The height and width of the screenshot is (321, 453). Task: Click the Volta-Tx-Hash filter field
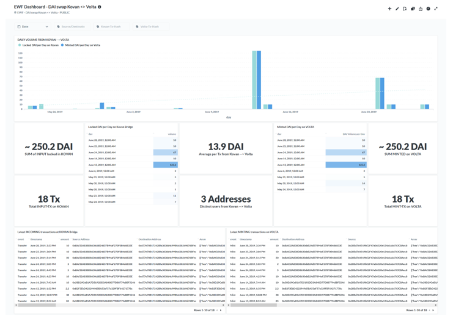point(149,27)
